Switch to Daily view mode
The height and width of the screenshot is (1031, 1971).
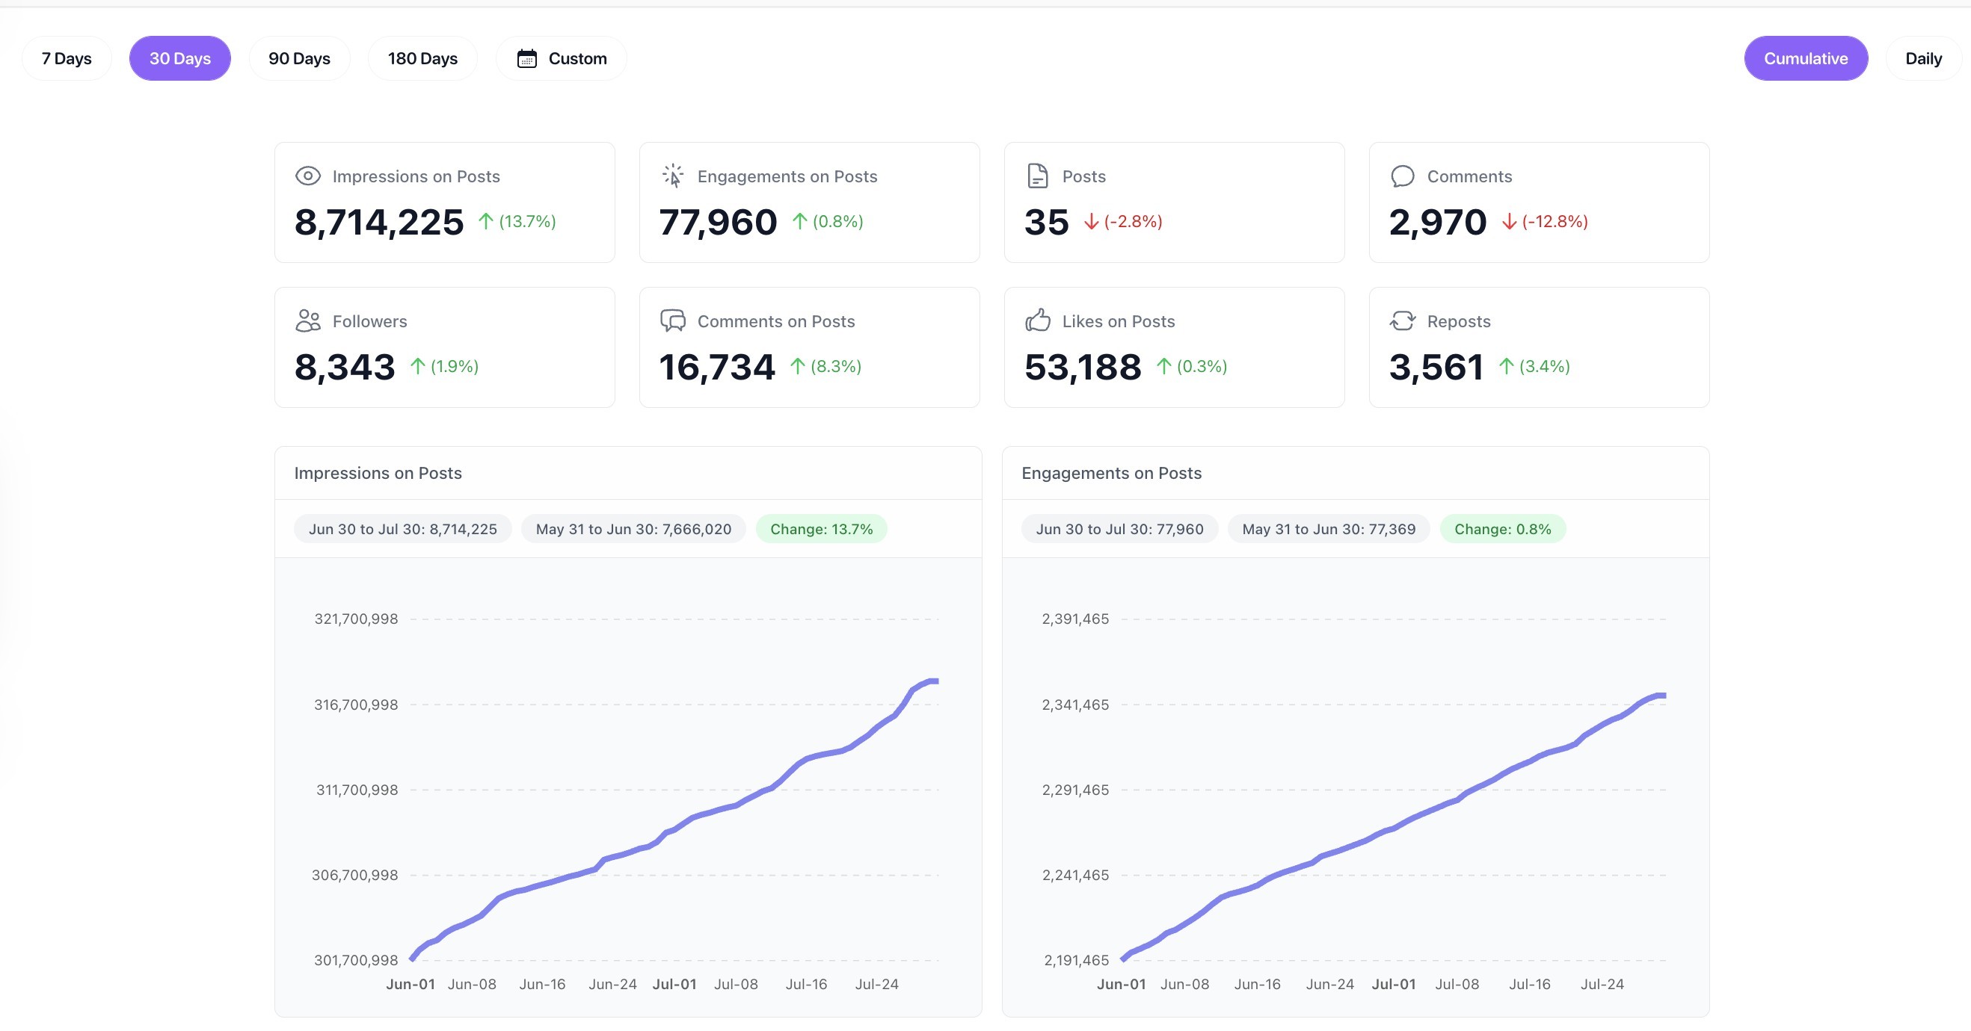[x=1922, y=58]
